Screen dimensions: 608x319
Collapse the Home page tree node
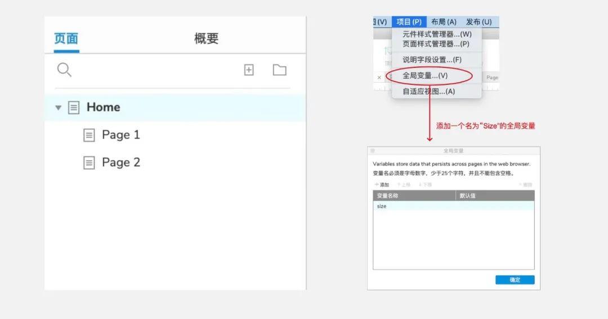pyautogui.click(x=58, y=108)
